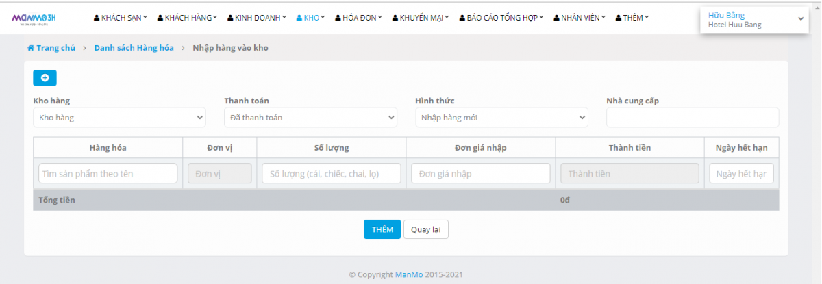Open the KHUYẾN MẠI menu

pyautogui.click(x=421, y=18)
